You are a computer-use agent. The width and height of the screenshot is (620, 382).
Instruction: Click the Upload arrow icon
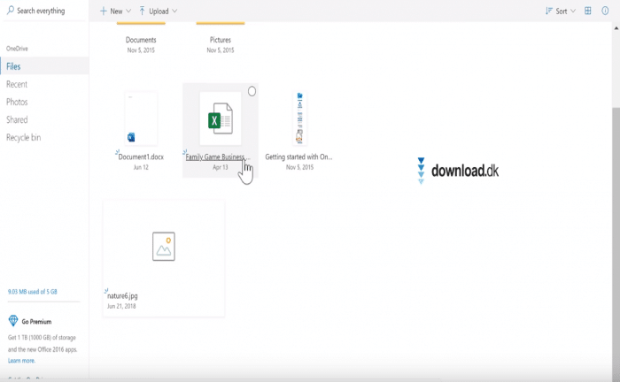point(142,11)
